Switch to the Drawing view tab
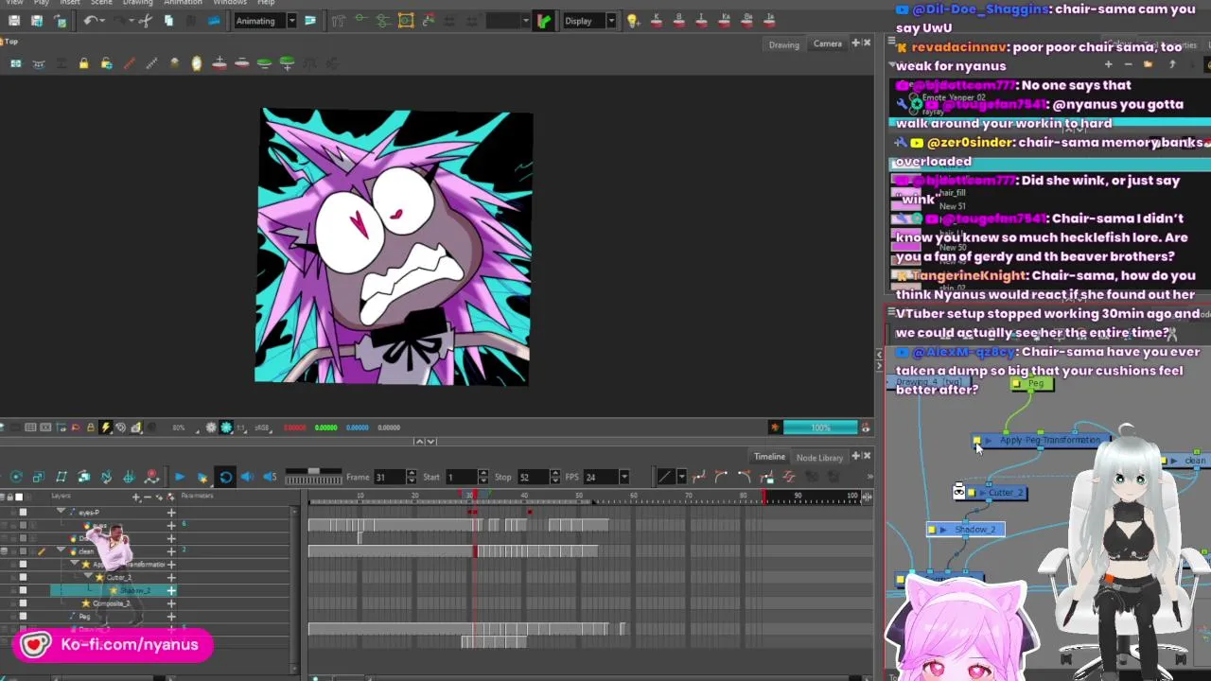The height and width of the screenshot is (681, 1211). (x=783, y=44)
